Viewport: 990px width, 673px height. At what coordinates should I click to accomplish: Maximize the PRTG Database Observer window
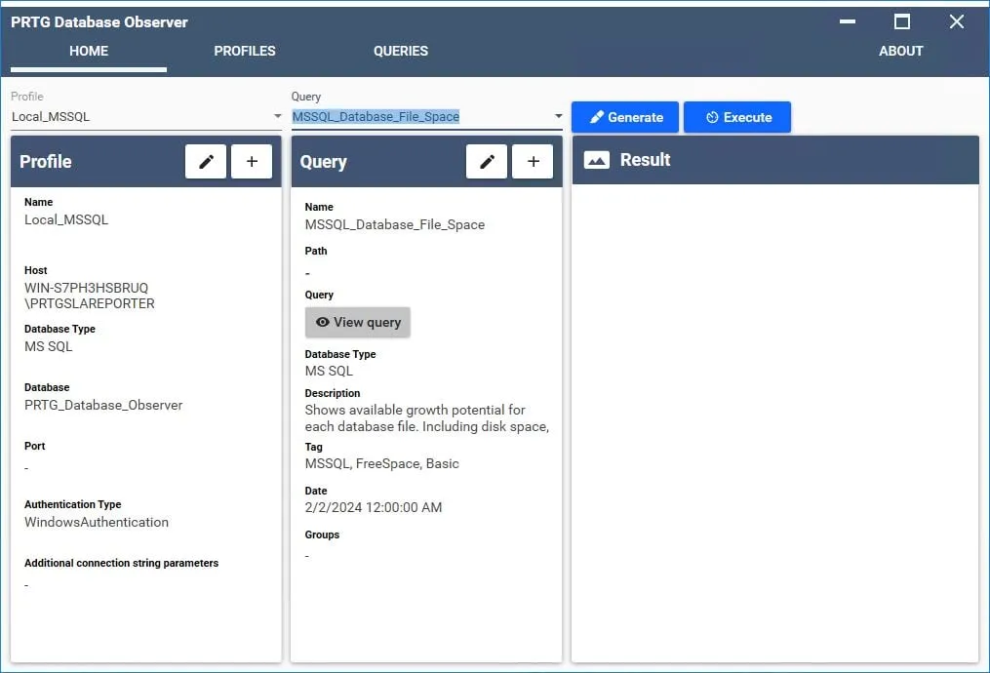[902, 21]
